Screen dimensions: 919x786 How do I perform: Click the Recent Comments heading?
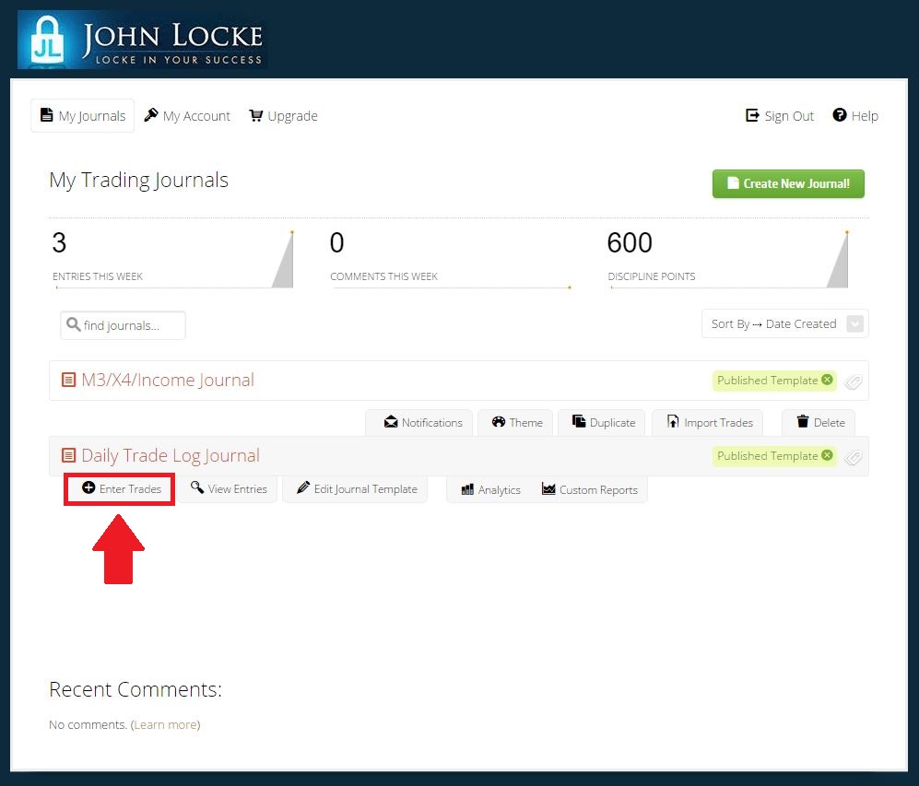[x=135, y=689]
